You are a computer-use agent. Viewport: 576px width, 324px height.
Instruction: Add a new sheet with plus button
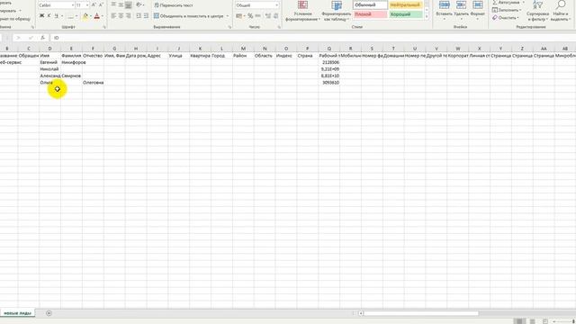pyautogui.click(x=49, y=313)
